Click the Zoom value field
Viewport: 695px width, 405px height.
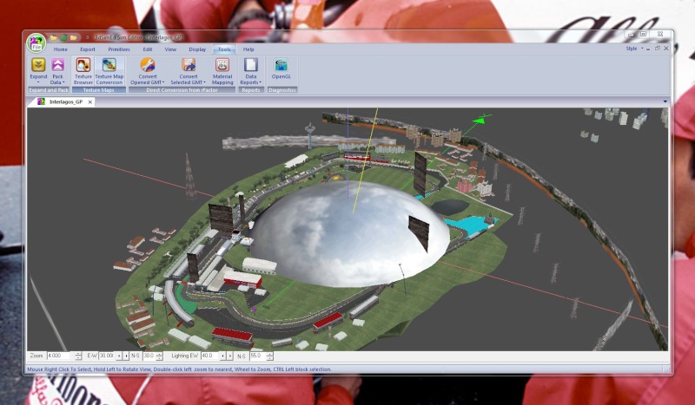[58, 356]
